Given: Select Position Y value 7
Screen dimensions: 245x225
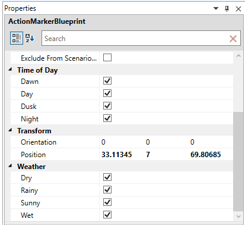Looking at the screenshot, I should (148, 155).
